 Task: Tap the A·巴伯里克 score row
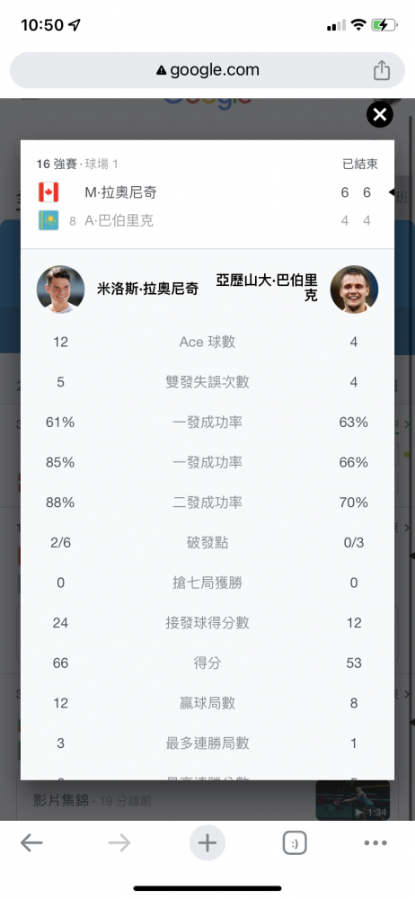(207, 221)
